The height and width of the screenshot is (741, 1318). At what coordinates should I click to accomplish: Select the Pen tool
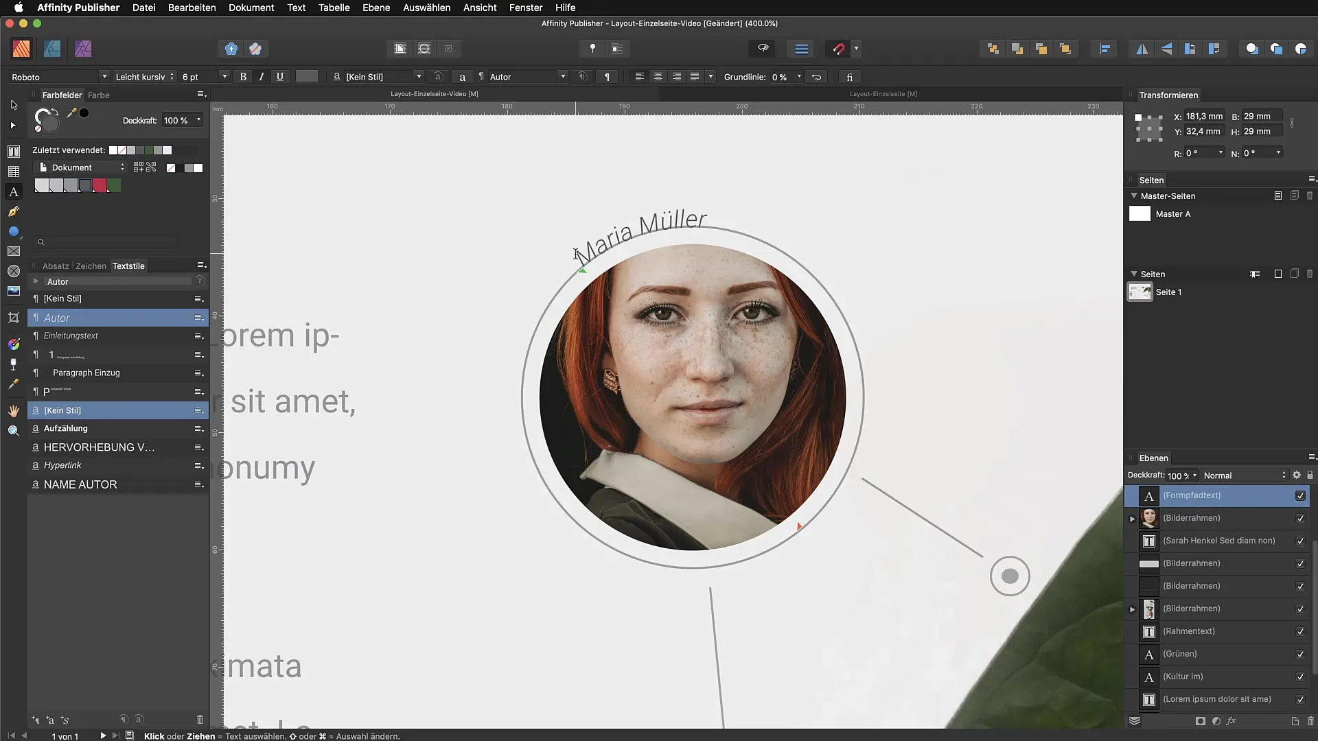tap(14, 212)
